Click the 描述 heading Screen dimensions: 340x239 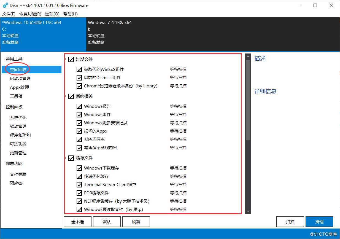click(260, 58)
